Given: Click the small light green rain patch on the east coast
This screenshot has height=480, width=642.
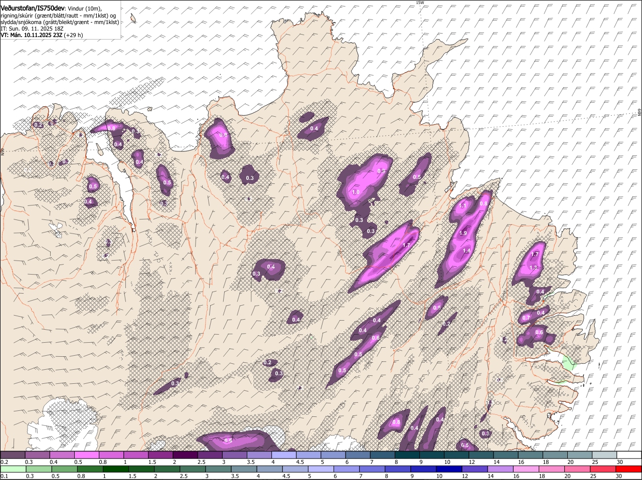Looking at the screenshot, I should coord(569,364).
